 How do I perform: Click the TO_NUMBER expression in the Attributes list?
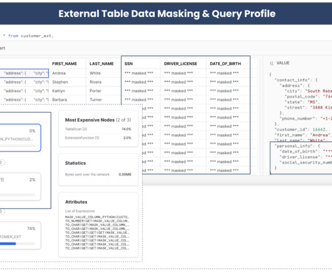97,221
